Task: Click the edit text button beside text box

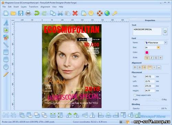Action: [165, 32]
